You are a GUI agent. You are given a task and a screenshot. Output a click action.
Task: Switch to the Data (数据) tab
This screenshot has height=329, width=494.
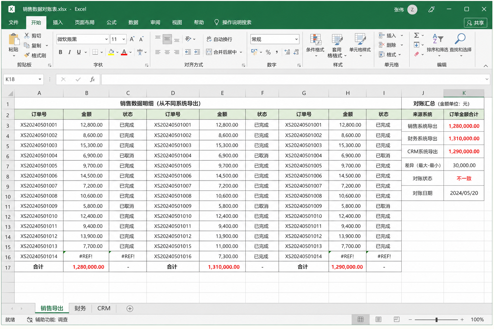point(133,22)
